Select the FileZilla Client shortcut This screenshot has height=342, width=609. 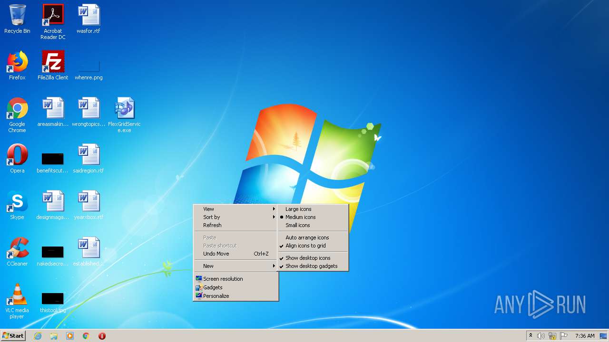tap(53, 66)
